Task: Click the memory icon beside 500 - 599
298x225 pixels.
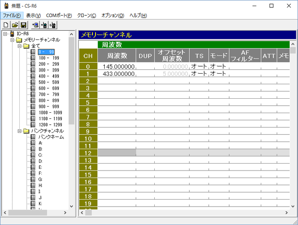Action: coord(33,82)
